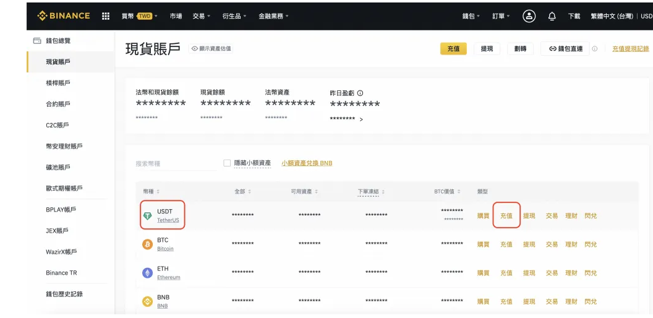Sort by the 下單凍結 column
Image resolution: width=653 pixels, height=318 pixels.
click(371, 192)
